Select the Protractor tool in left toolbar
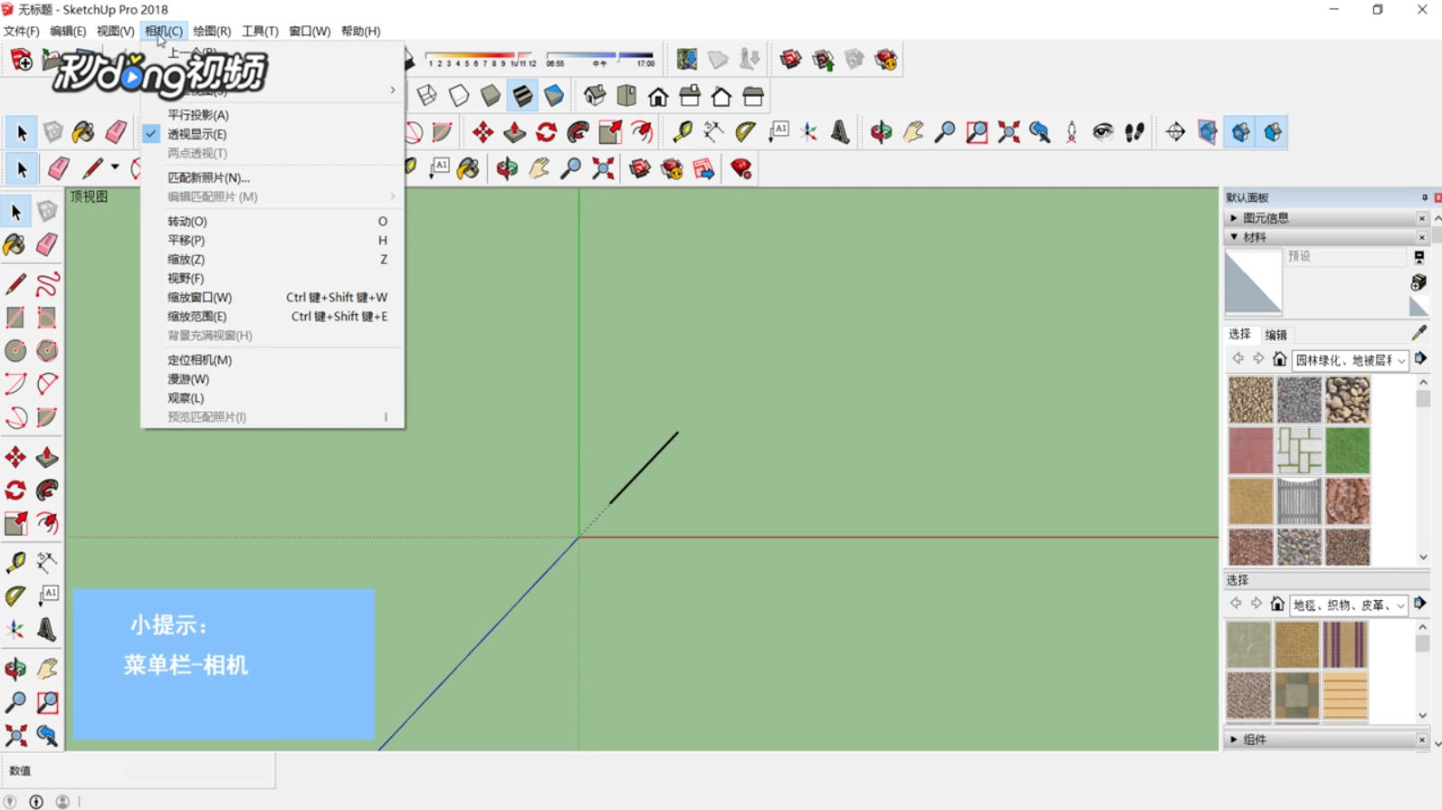1442x810 pixels. [15, 596]
